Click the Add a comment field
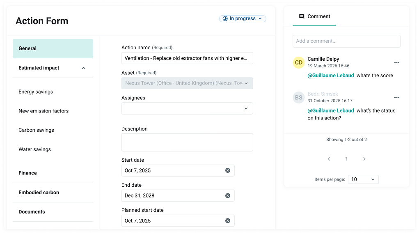This screenshot has width=419, height=234. tap(347, 41)
